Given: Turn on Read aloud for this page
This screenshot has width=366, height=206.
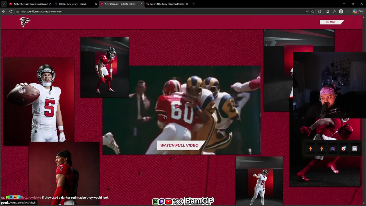Looking at the screenshot, I should [307, 11].
